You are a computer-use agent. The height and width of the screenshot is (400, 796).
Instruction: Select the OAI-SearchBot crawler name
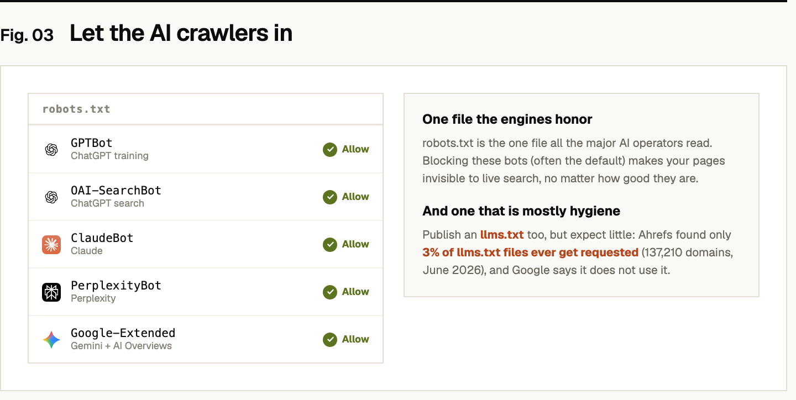coord(116,191)
